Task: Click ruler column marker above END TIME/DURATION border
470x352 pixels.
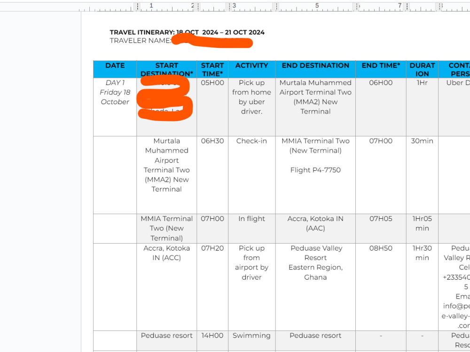Action: [x=407, y=6]
